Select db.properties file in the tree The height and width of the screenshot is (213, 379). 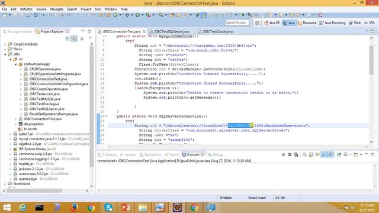click(34, 124)
